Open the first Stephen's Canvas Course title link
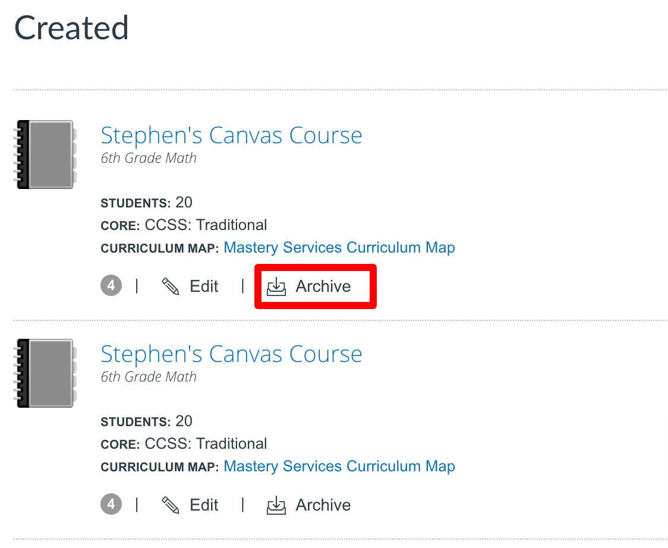 click(231, 136)
